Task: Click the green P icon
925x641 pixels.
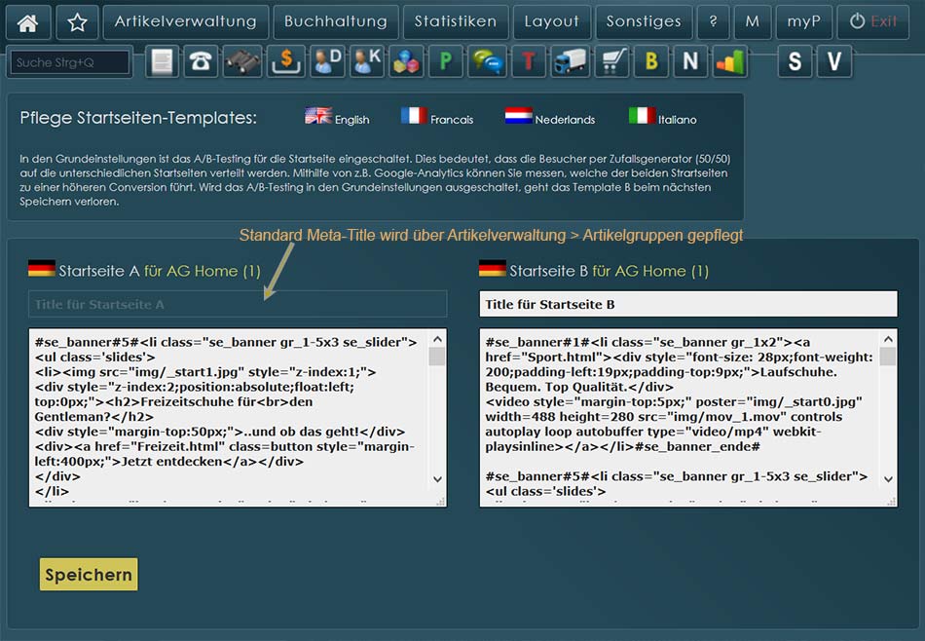Action: pyautogui.click(x=446, y=61)
